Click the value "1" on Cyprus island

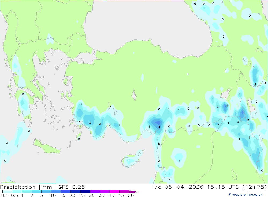129,161
